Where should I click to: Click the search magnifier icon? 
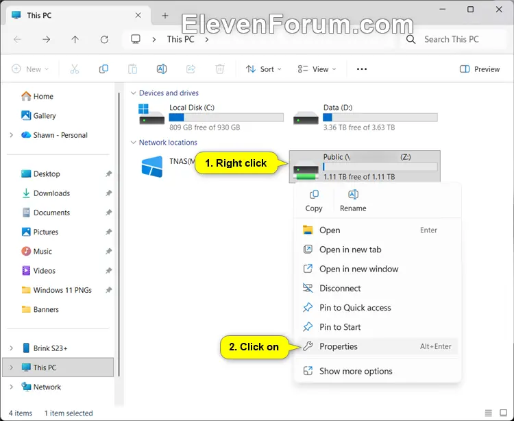411,40
